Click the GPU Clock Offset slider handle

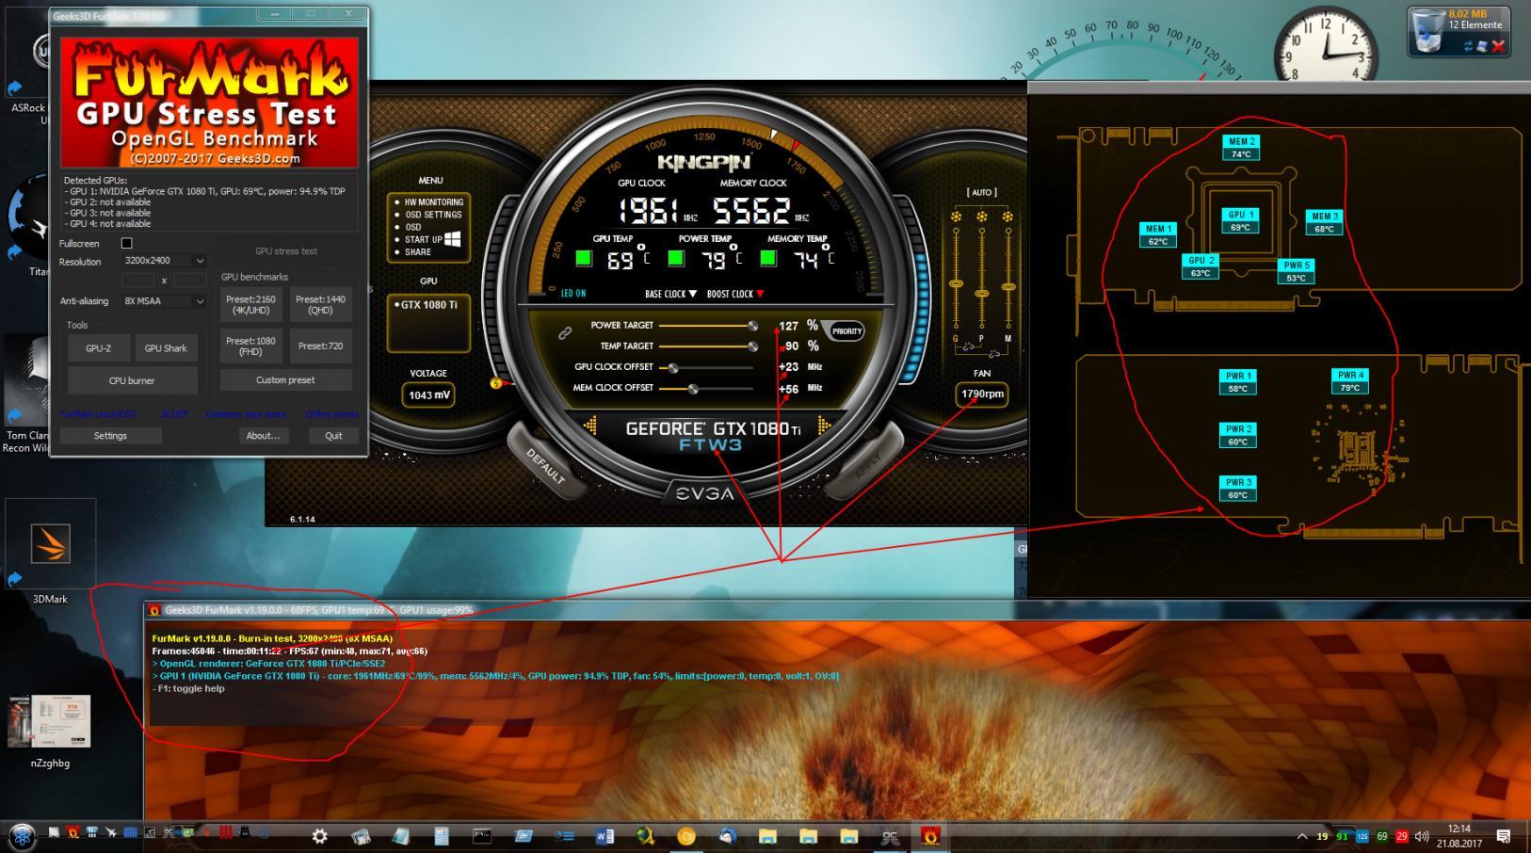[673, 368]
